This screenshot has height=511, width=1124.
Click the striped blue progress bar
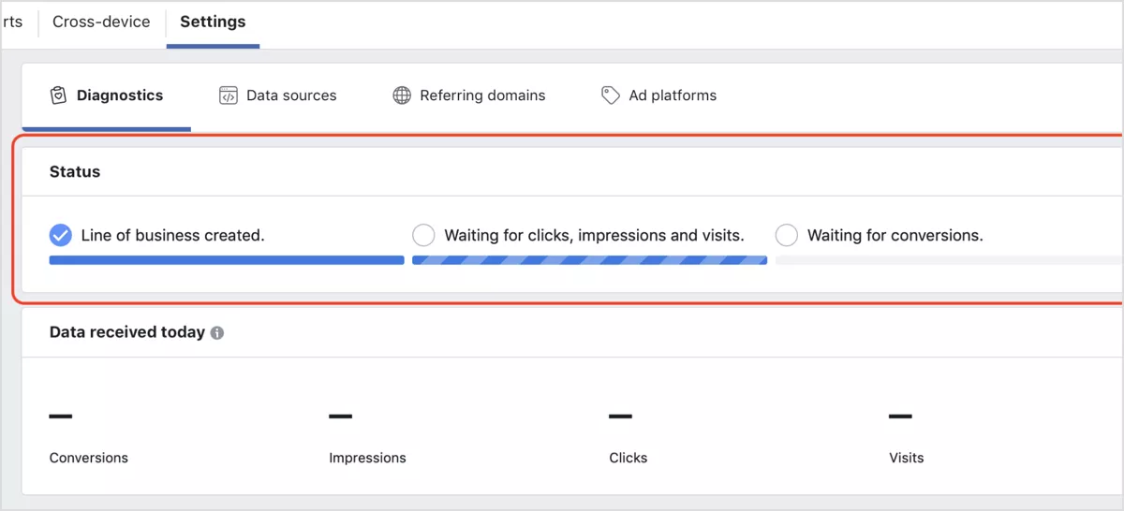pos(590,260)
